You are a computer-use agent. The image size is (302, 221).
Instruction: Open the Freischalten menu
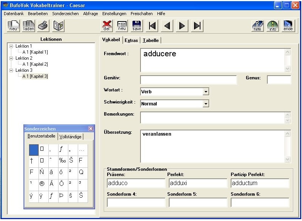(142, 14)
